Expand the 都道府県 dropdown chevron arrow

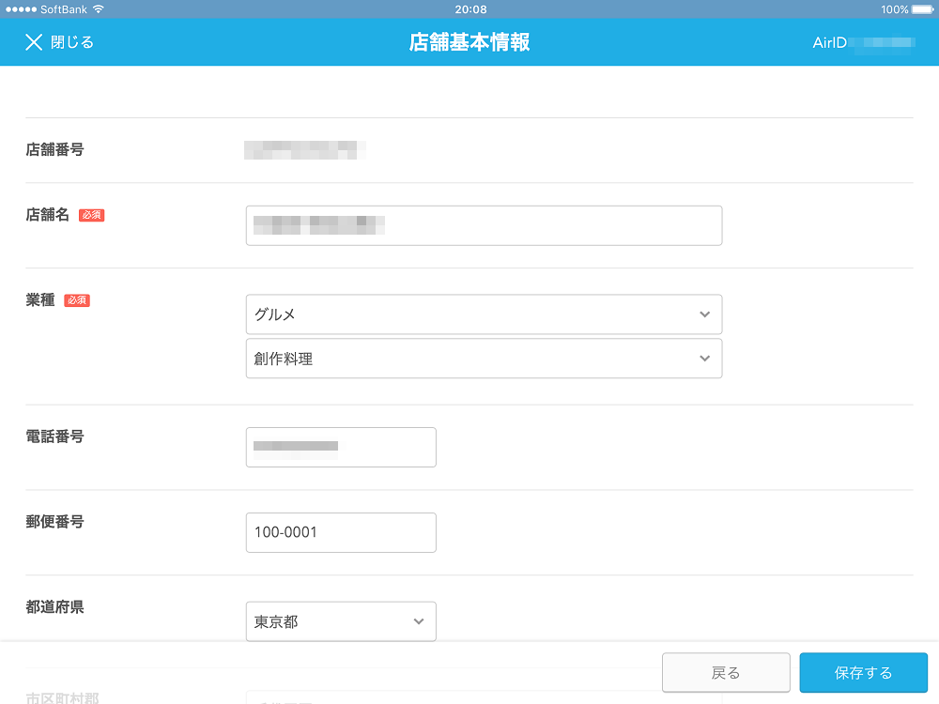418,621
